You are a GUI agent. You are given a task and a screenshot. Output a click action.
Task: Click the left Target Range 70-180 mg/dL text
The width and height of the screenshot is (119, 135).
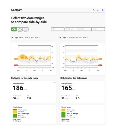pyautogui.click(x=17, y=120)
